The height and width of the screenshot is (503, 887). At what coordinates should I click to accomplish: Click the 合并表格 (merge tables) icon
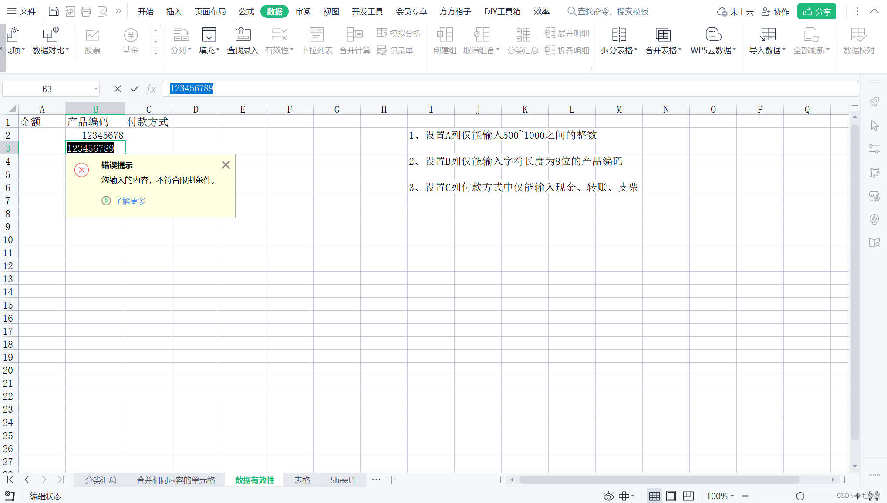(663, 35)
